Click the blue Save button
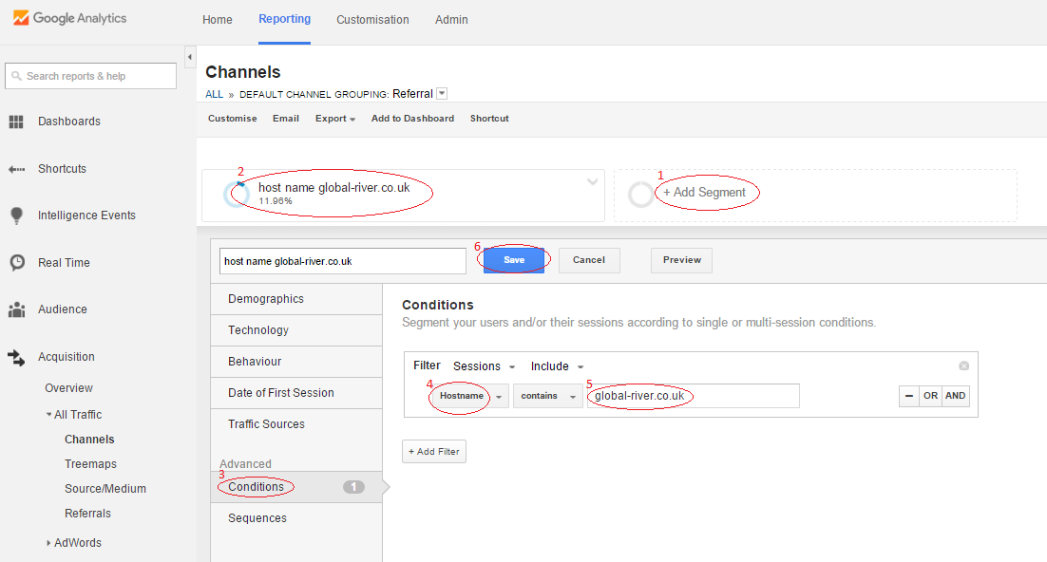The image size is (1047, 562). click(x=513, y=260)
